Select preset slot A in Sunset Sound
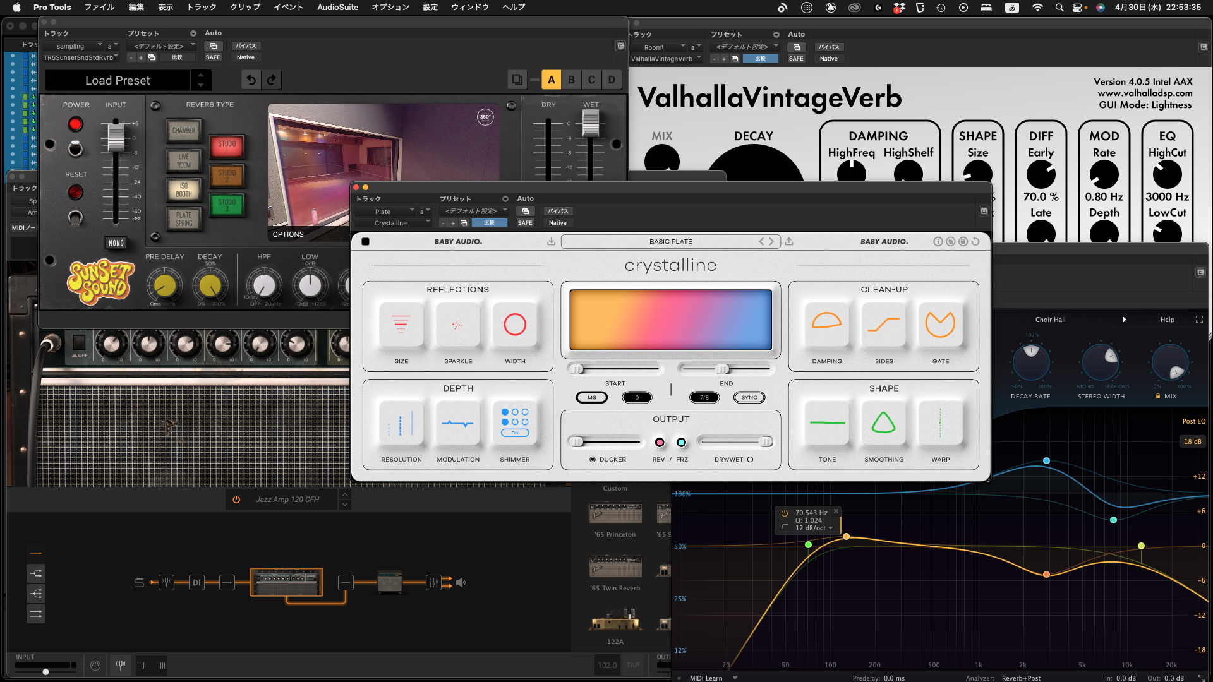 552,80
